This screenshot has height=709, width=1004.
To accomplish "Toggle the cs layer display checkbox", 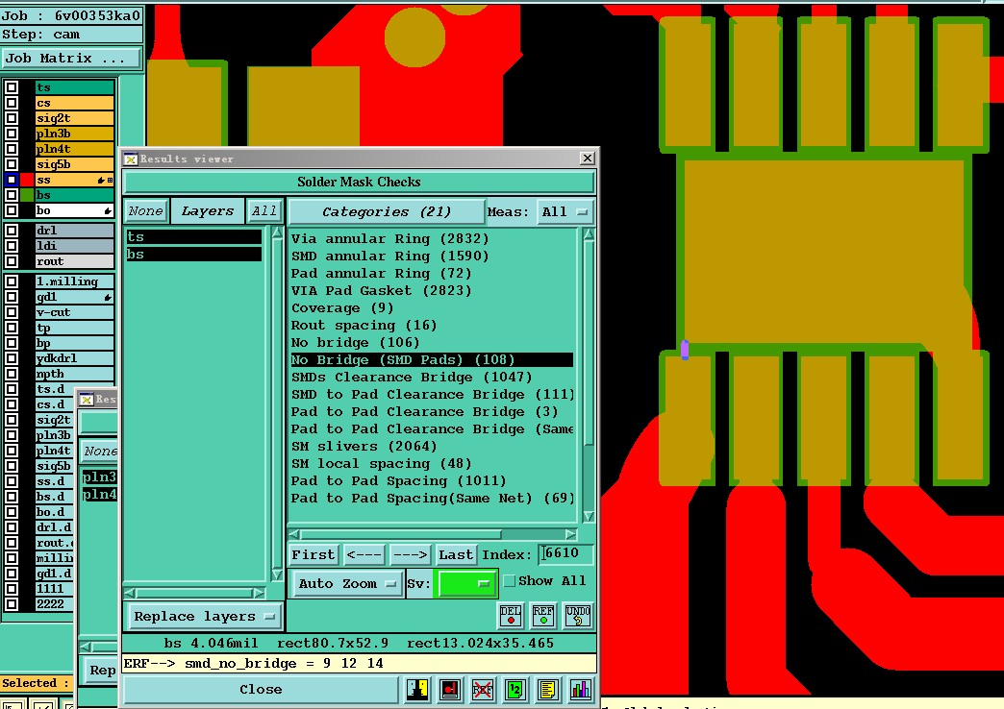I will pyautogui.click(x=12, y=103).
